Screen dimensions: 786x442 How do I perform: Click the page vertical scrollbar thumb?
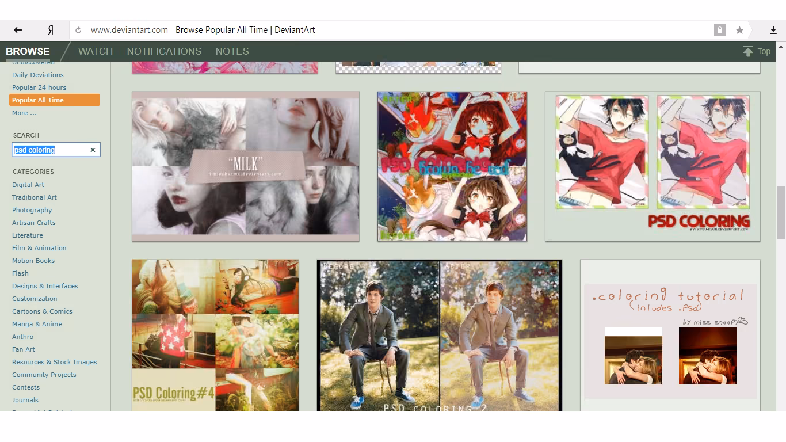[x=781, y=212]
